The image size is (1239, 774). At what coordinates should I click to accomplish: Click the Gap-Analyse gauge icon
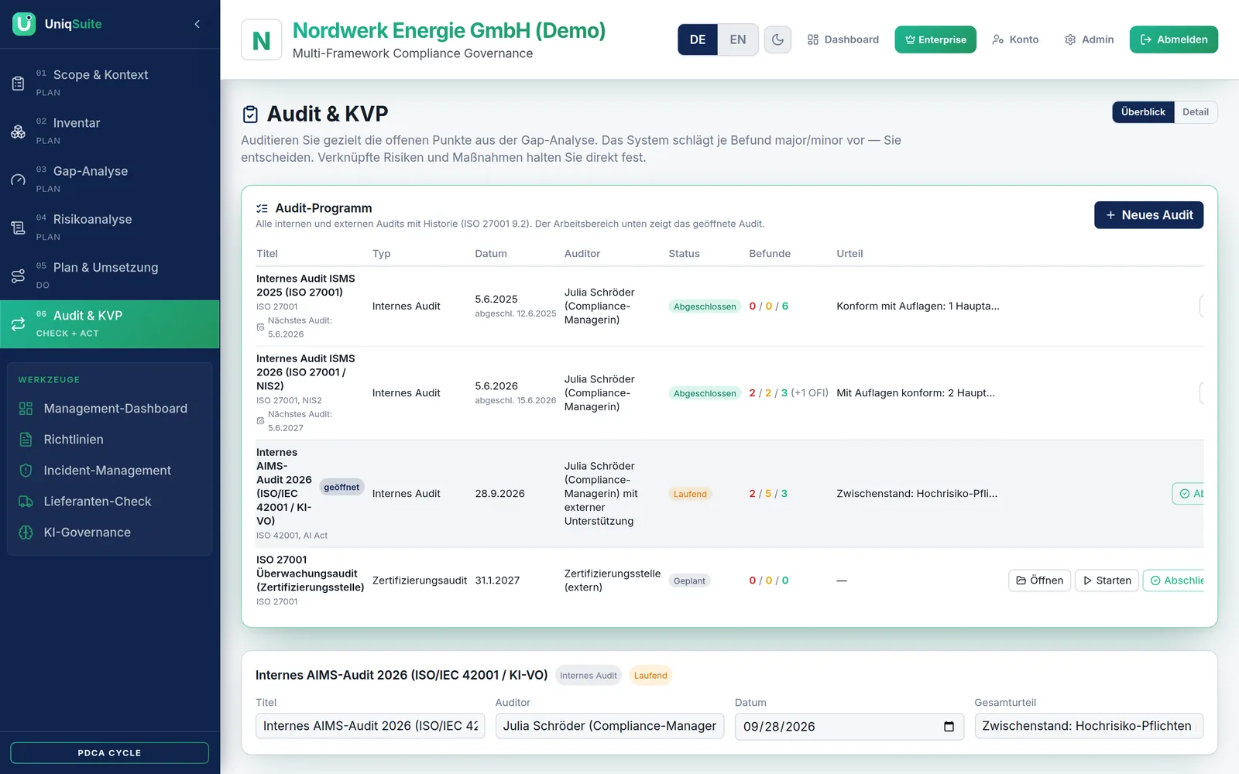click(18, 180)
